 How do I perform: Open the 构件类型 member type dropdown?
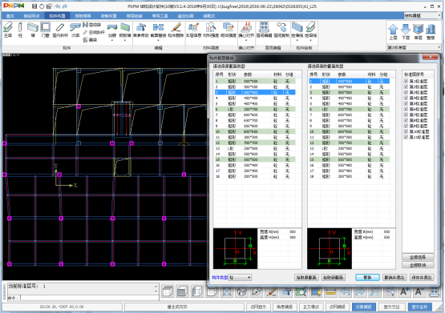point(240,278)
